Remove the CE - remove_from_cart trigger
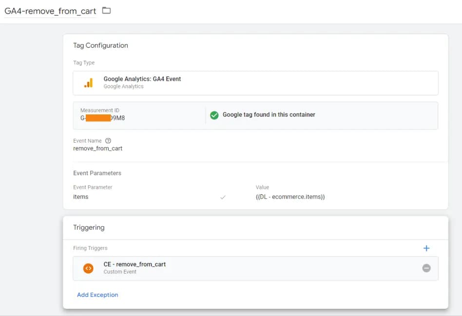This screenshot has height=316, width=462. point(426,268)
